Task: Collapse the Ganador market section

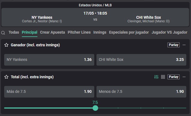Action: pos(184,45)
